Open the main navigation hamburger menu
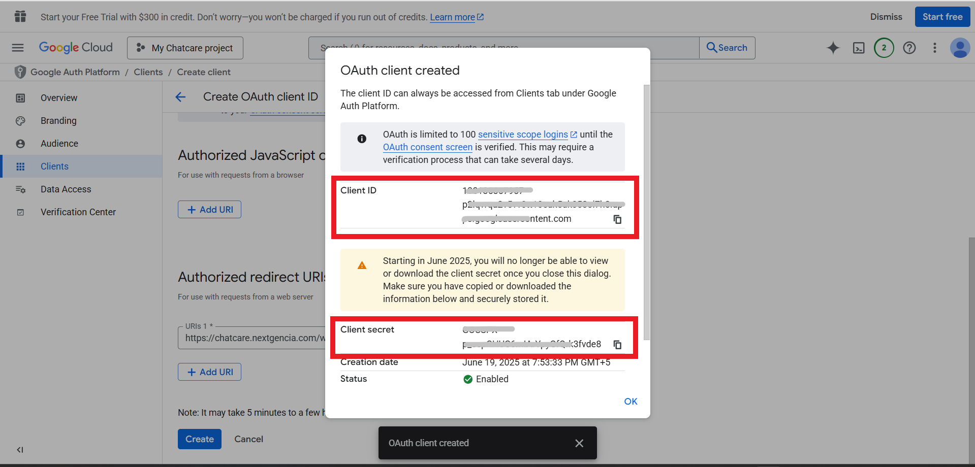Viewport: 975px width, 467px height. pos(18,48)
